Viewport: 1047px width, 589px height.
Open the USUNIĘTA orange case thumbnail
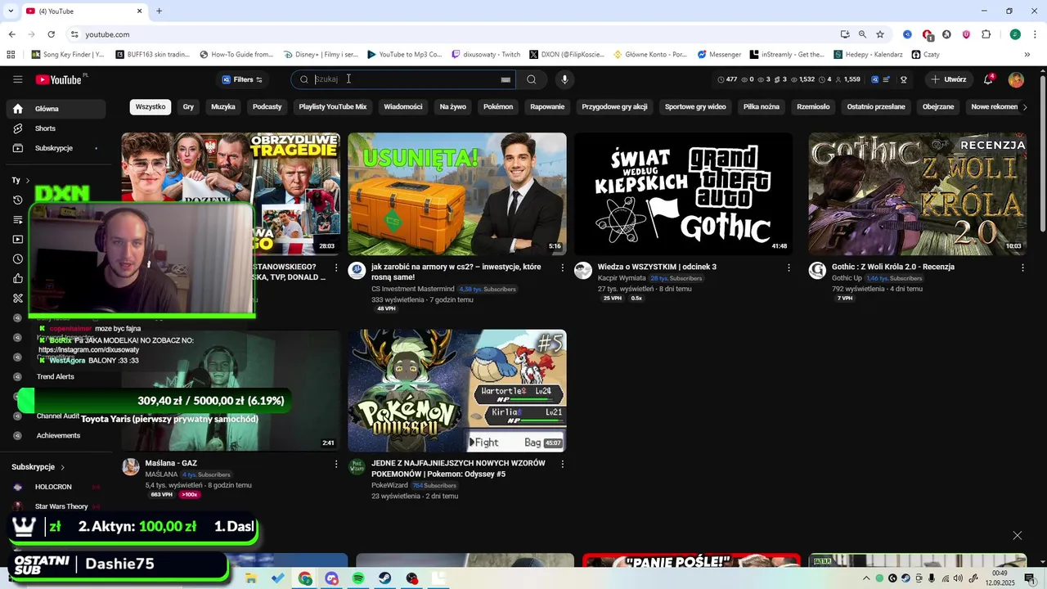(457, 194)
